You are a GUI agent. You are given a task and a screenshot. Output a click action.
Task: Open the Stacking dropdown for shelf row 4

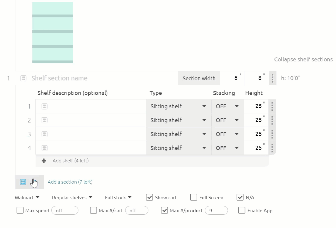point(227,148)
